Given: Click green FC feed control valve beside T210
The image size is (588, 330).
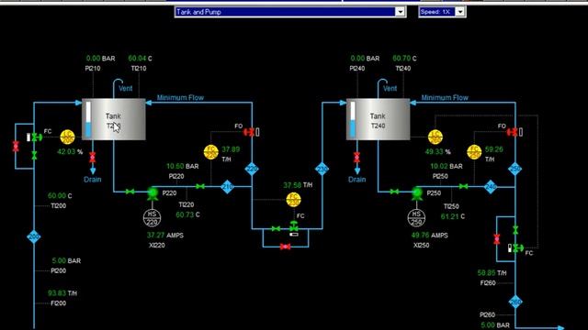Looking at the screenshot, I should tap(37, 137).
